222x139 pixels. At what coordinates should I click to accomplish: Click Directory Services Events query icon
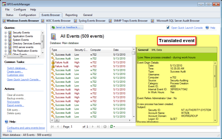pos(10,44)
